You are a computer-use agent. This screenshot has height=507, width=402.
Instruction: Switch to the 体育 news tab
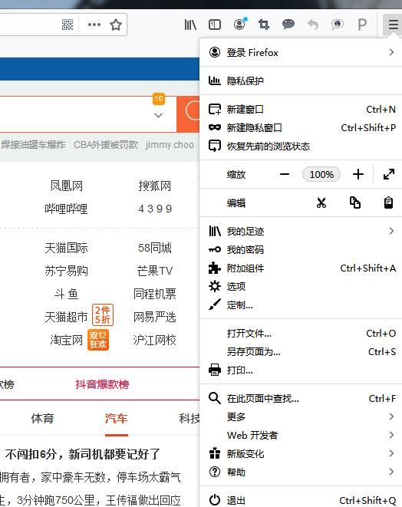[42, 418]
